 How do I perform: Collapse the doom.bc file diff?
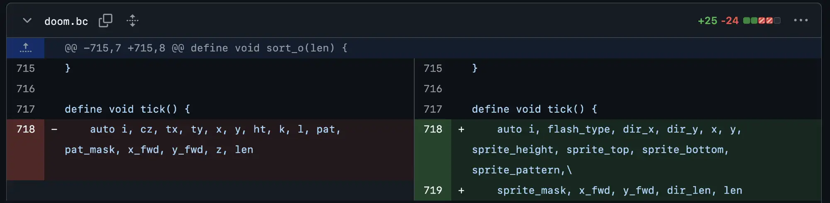27,20
